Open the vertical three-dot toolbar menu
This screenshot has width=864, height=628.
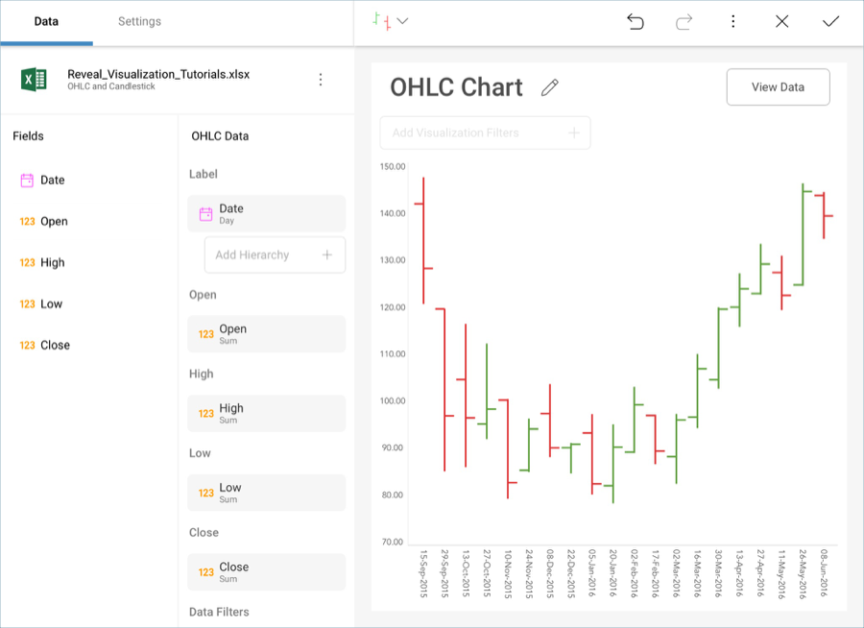coord(732,21)
